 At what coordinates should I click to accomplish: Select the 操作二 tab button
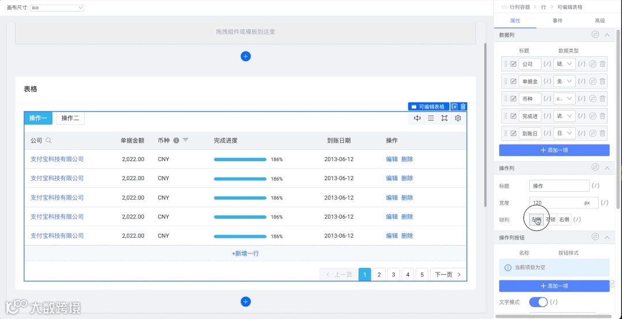pos(70,118)
